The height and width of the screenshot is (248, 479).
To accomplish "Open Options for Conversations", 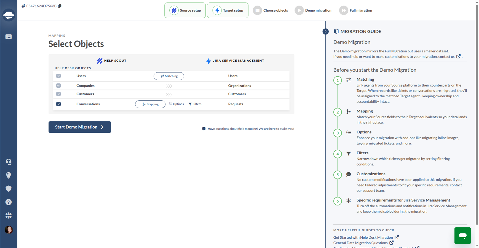I will click(x=176, y=104).
